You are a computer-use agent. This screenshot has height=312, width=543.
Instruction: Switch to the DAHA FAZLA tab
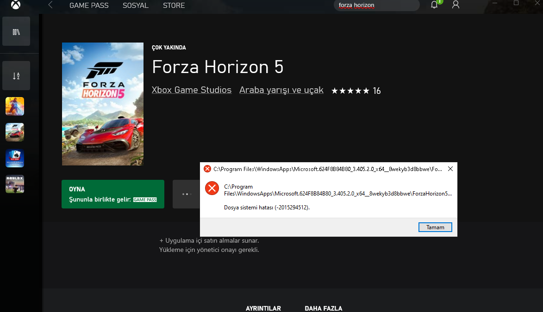[x=324, y=308]
